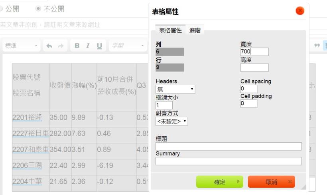The height and width of the screenshot is (195, 327).
Task: Open the 2206三陽 stock link
Action: coord(27,165)
